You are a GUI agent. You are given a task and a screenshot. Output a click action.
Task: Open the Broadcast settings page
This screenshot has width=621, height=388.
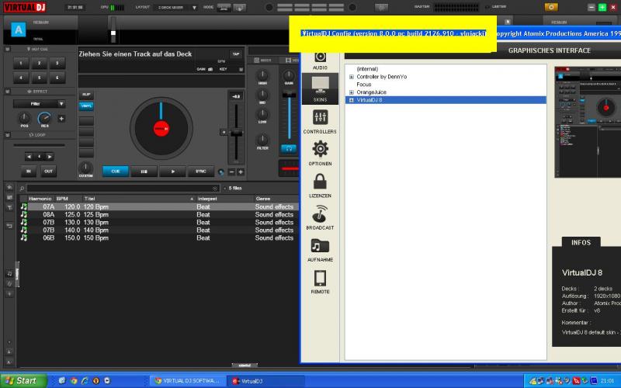[320, 214]
